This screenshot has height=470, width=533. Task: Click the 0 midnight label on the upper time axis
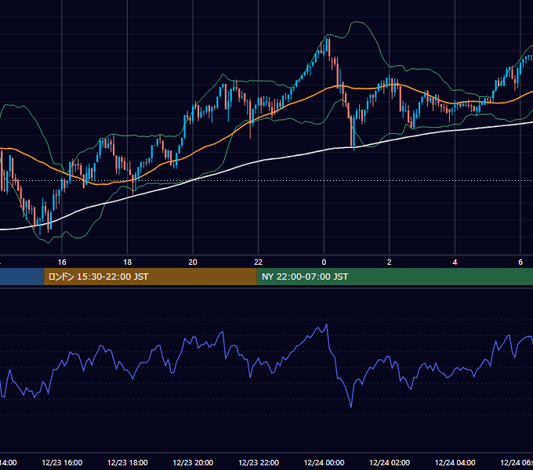pos(324,262)
